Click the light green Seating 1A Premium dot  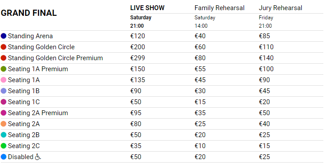point(4,69)
